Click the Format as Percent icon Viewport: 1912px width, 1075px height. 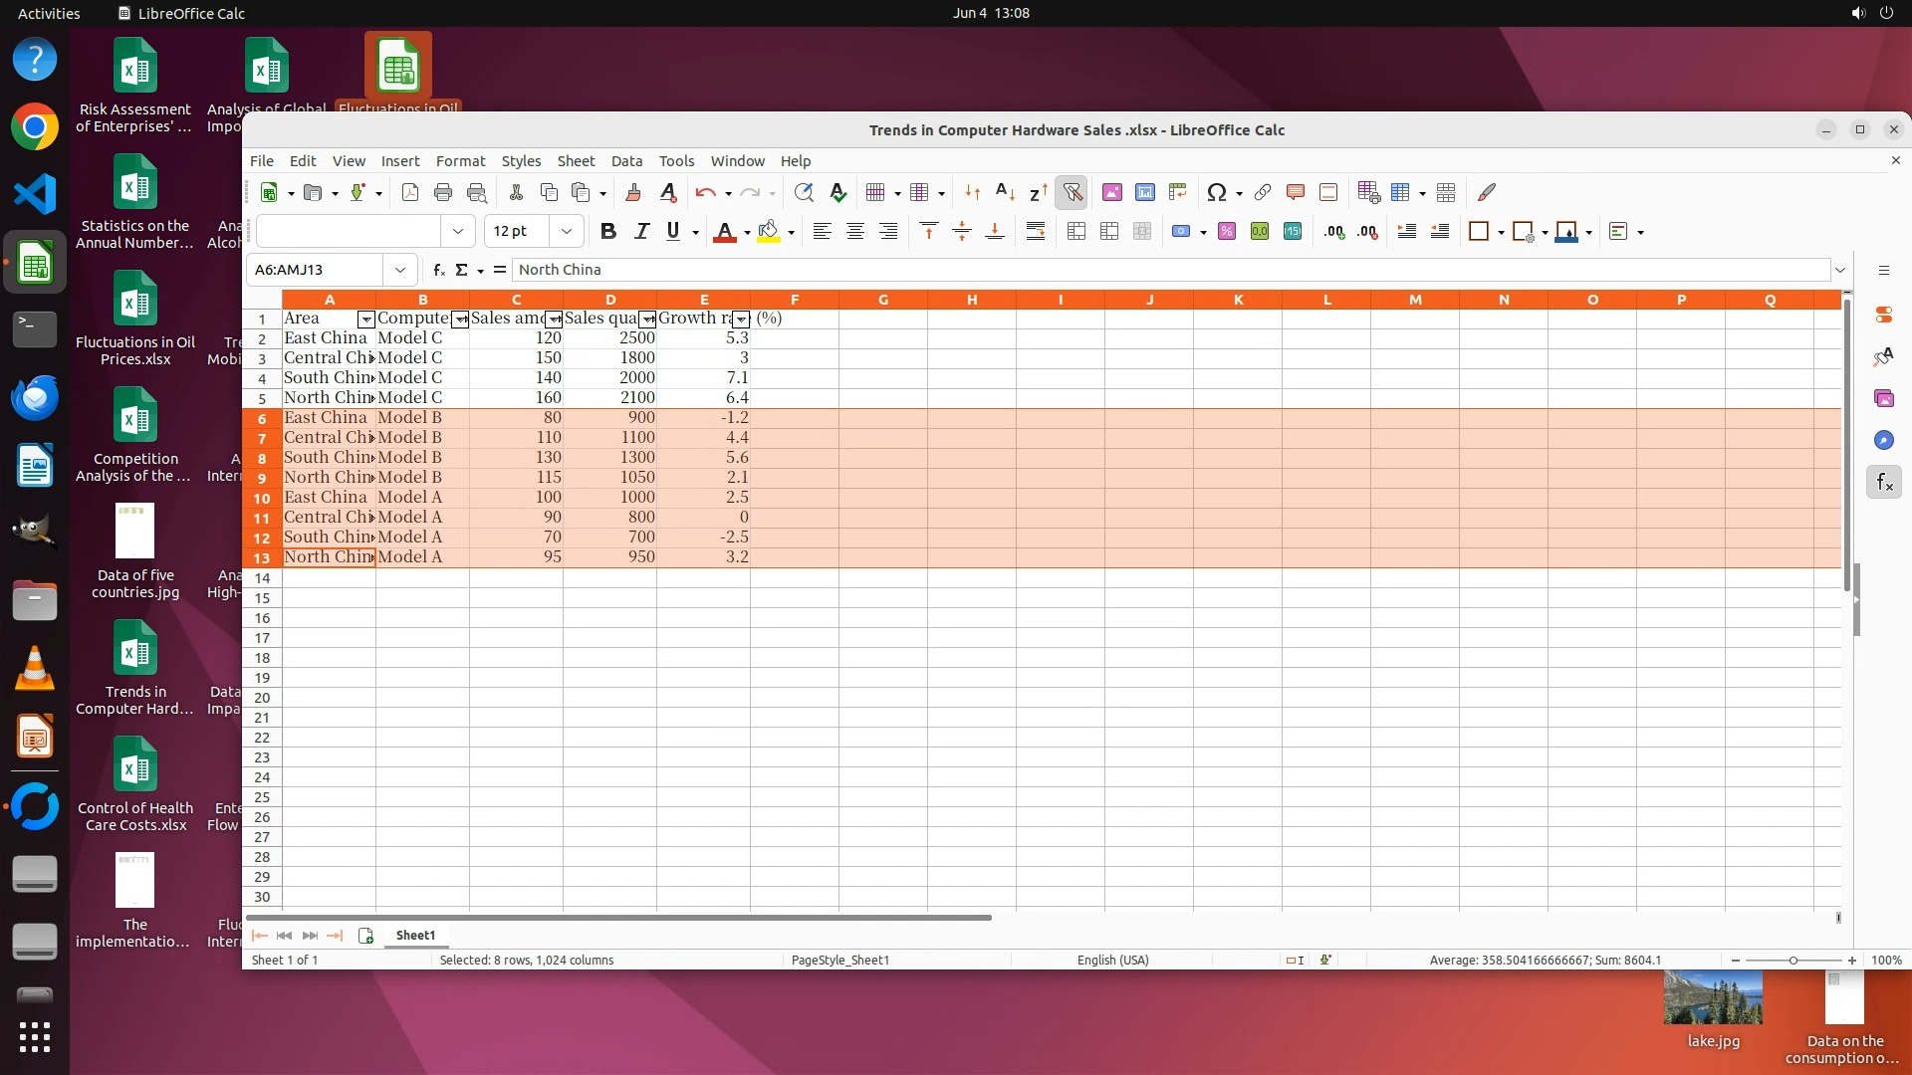1227,231
